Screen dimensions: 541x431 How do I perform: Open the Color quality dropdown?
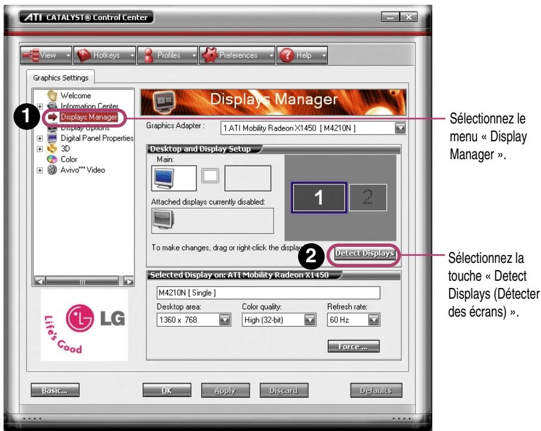point(310,320)
